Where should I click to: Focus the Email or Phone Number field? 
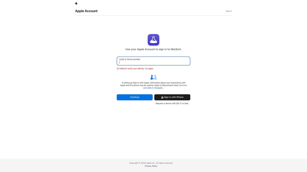(153, 61)
